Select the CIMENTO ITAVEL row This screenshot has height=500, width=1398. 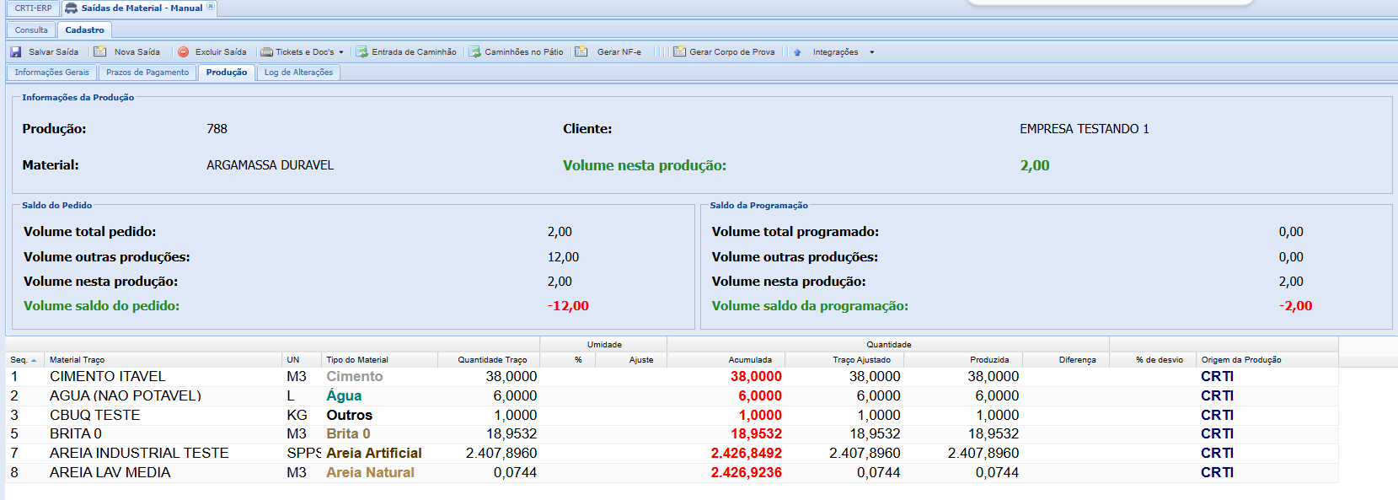pyautogui.click(x=672, y=377)
